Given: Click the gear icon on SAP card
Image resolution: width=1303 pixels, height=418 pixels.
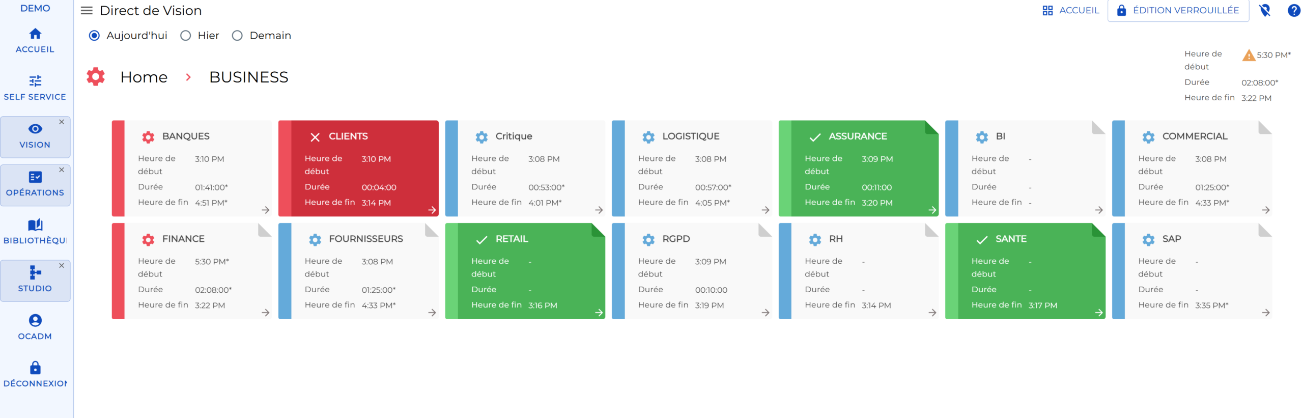Looking at the screenshot, I should (1148, 239).
